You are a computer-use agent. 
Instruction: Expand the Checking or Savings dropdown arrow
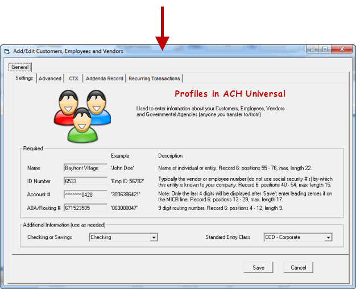tap(154, 237)
